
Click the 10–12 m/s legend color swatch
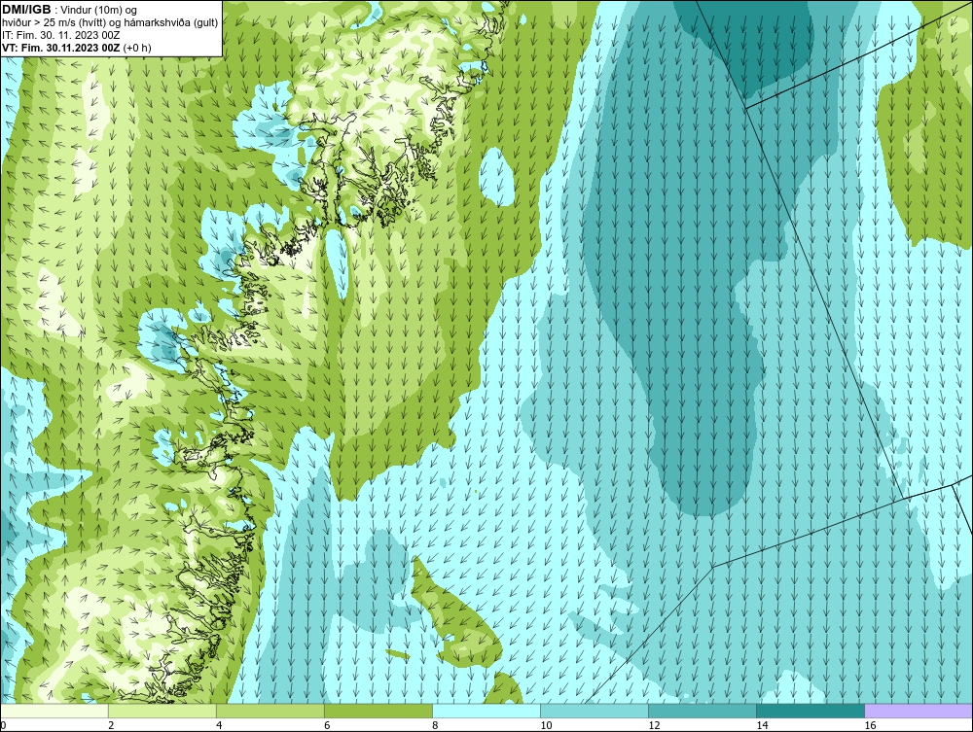pyautogui.click(x=595, y=711)
